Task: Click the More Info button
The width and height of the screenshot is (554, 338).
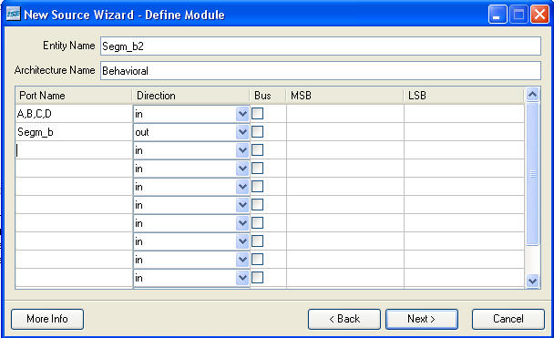Action: pyautogui.click(x=47, y=319)
